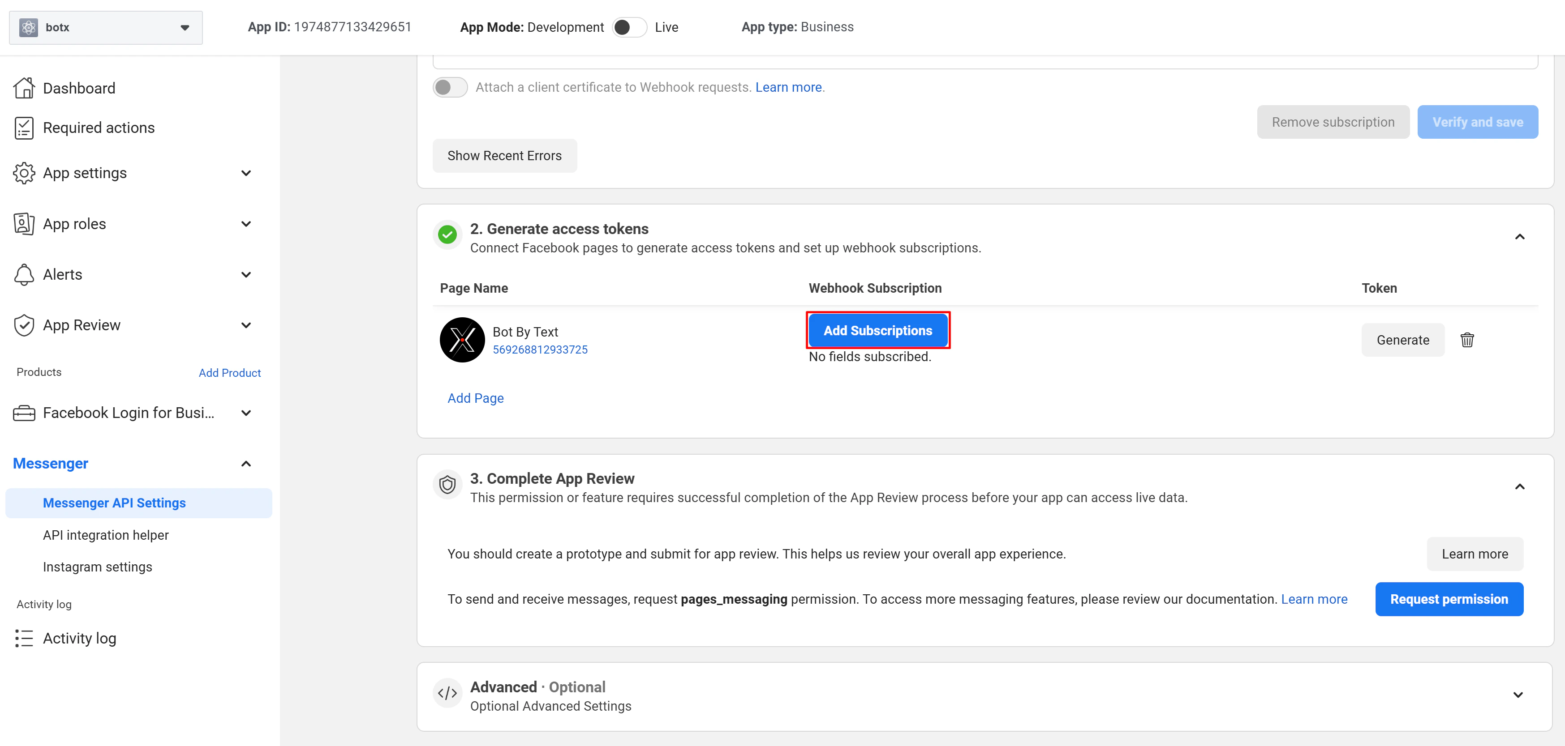Enable client certificate for Webhook requests

(450, 87)
